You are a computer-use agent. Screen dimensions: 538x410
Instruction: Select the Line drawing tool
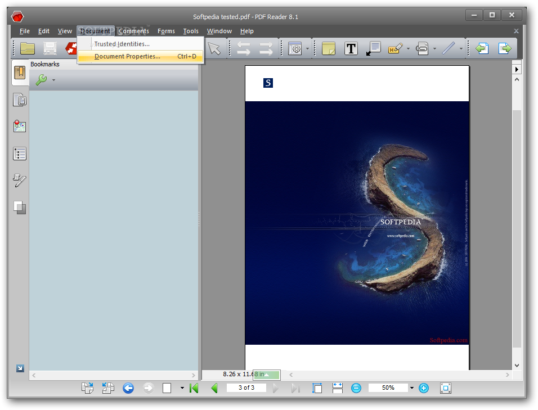tap(448, 48)
